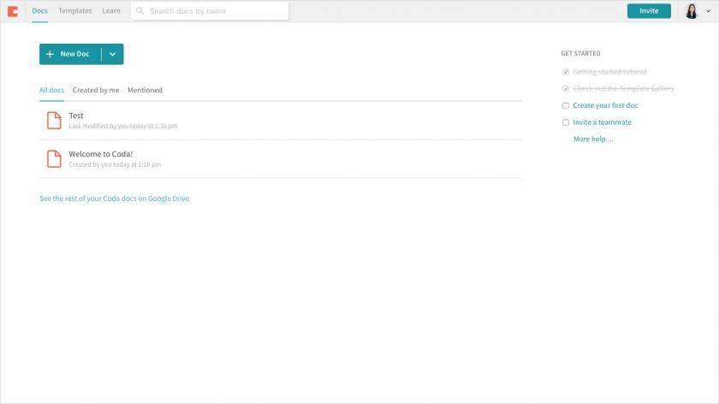Click the Coda logo icon
719x404 pixels.
tap(13, 11)
